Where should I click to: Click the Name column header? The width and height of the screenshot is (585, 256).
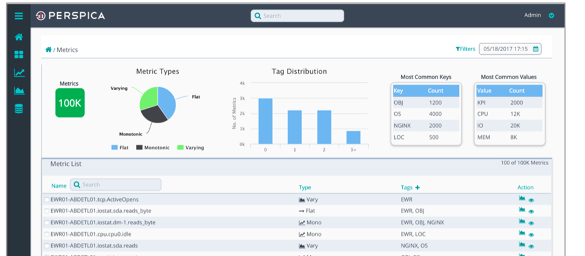(58, 186)
